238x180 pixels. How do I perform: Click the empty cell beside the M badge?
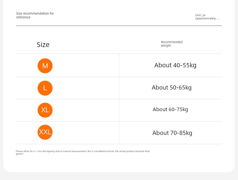point(86,66)
